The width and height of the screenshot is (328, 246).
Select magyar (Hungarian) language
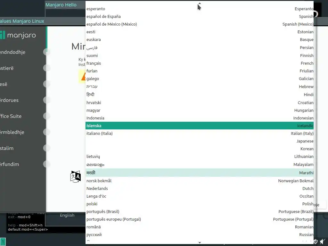coord(200,111)
